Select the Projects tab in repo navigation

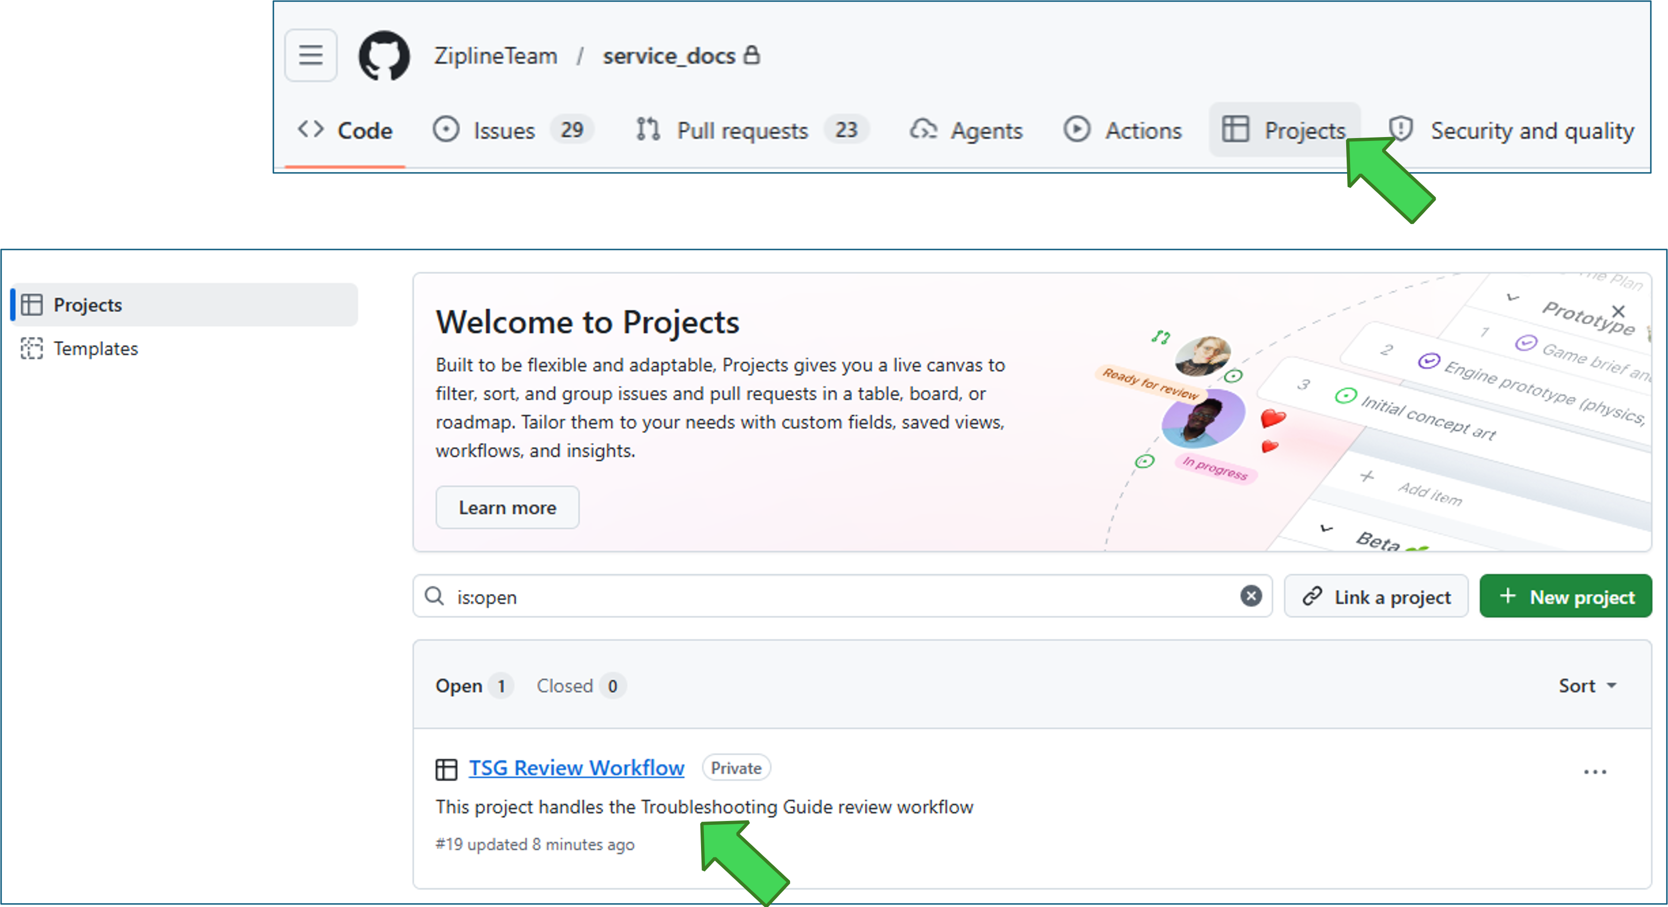[1284, 130]
